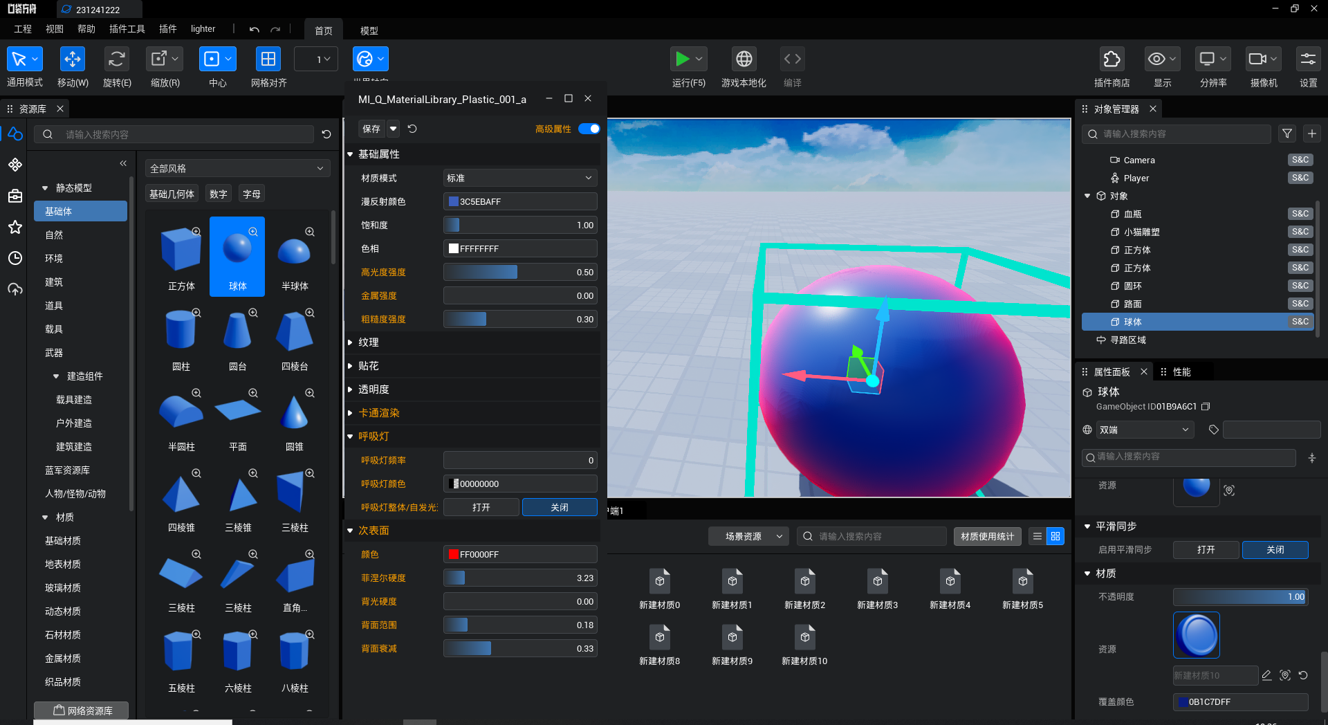Screen dimensions: 1328x725
Task: Add new object with plus icon
Action: click(x=1312, y=134)
